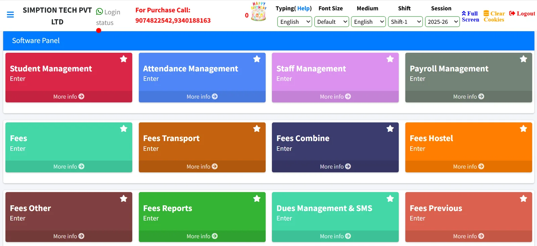Favorite the Student Management card star

click(124, 59)
